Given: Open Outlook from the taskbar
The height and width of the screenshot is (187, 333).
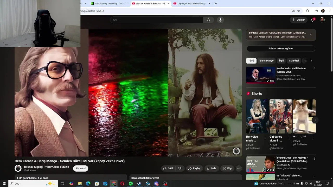Looking at the screenshot, I should click(x=105, y=184).
